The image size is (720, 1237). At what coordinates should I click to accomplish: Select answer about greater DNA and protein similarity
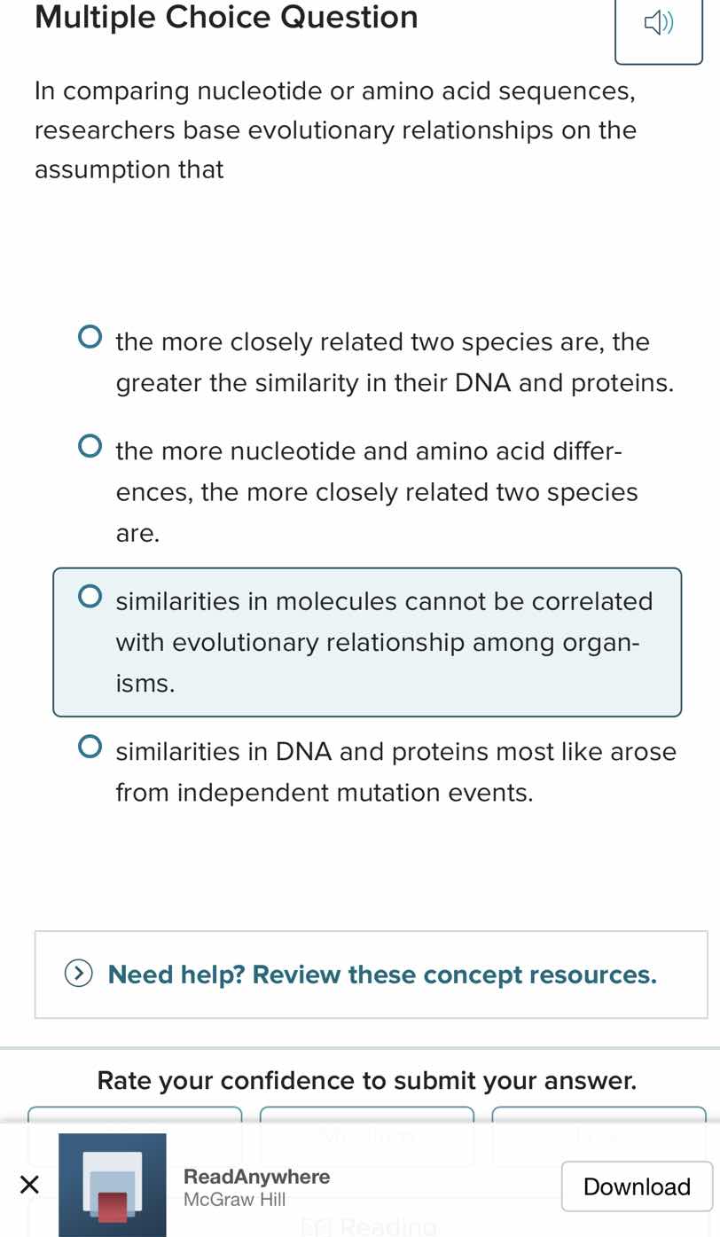(x=90, y=335)
